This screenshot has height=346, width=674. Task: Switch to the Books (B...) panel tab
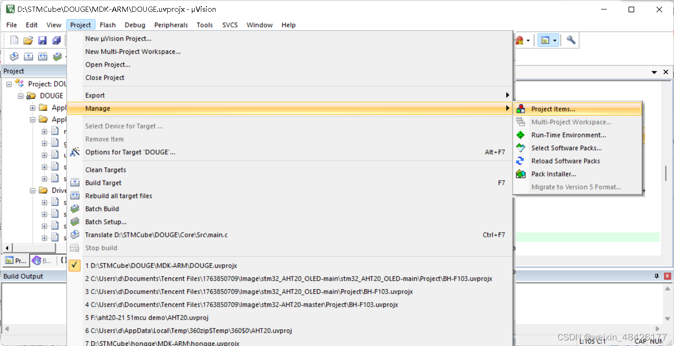coord(42,260)
